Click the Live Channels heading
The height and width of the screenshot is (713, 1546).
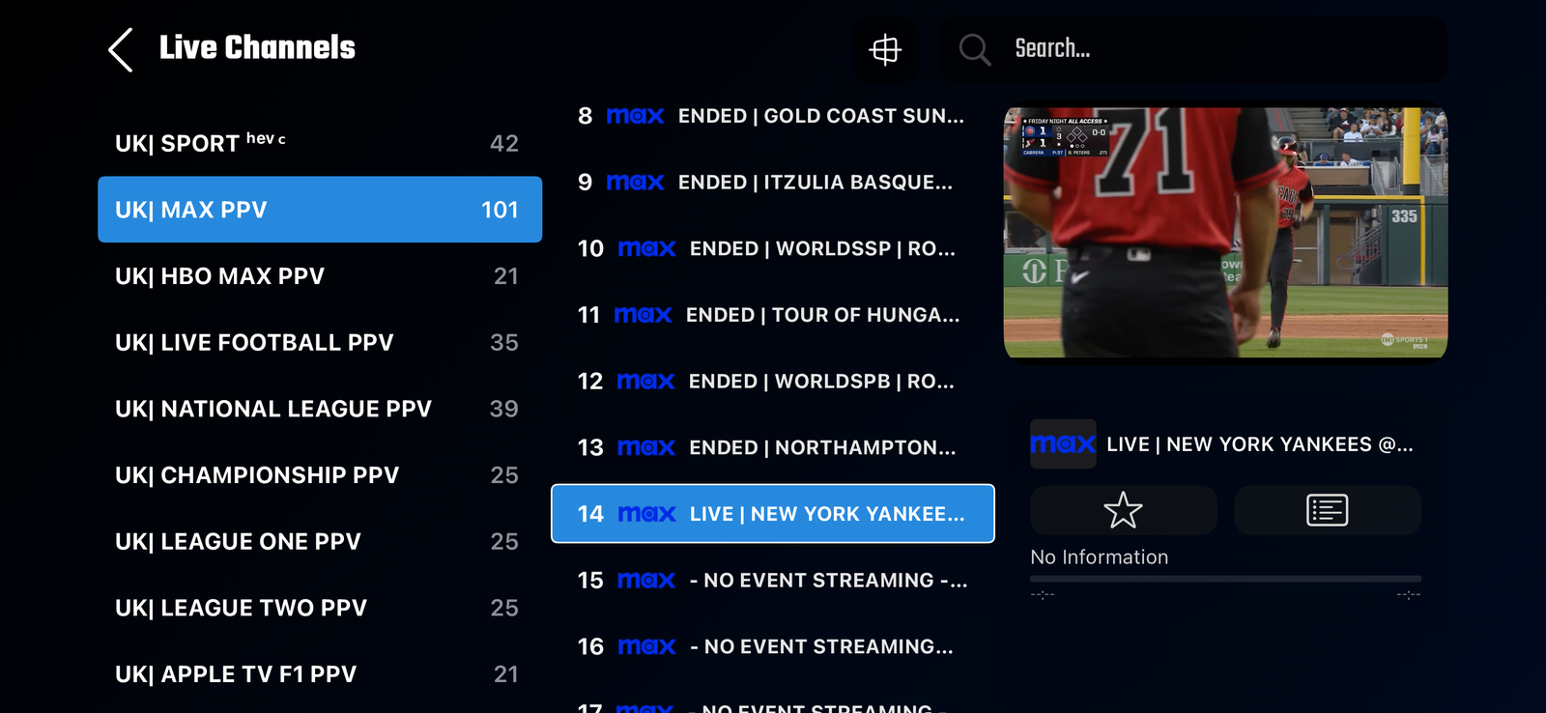tap(257, 48)
